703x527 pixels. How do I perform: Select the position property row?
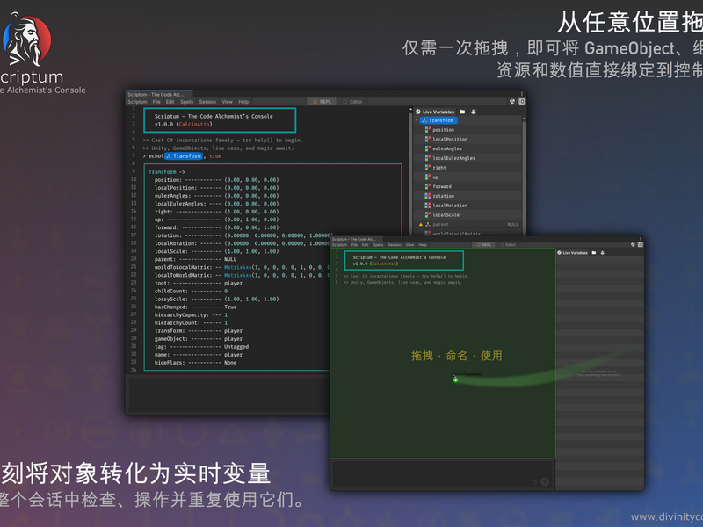click(467, 129)
